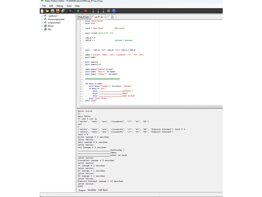Close the ue_01.py tab

point(106,17)
